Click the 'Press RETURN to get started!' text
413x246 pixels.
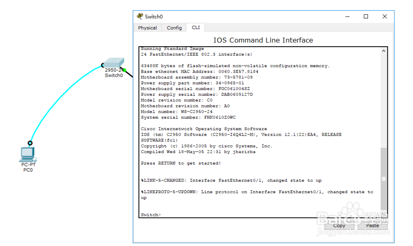181,163
